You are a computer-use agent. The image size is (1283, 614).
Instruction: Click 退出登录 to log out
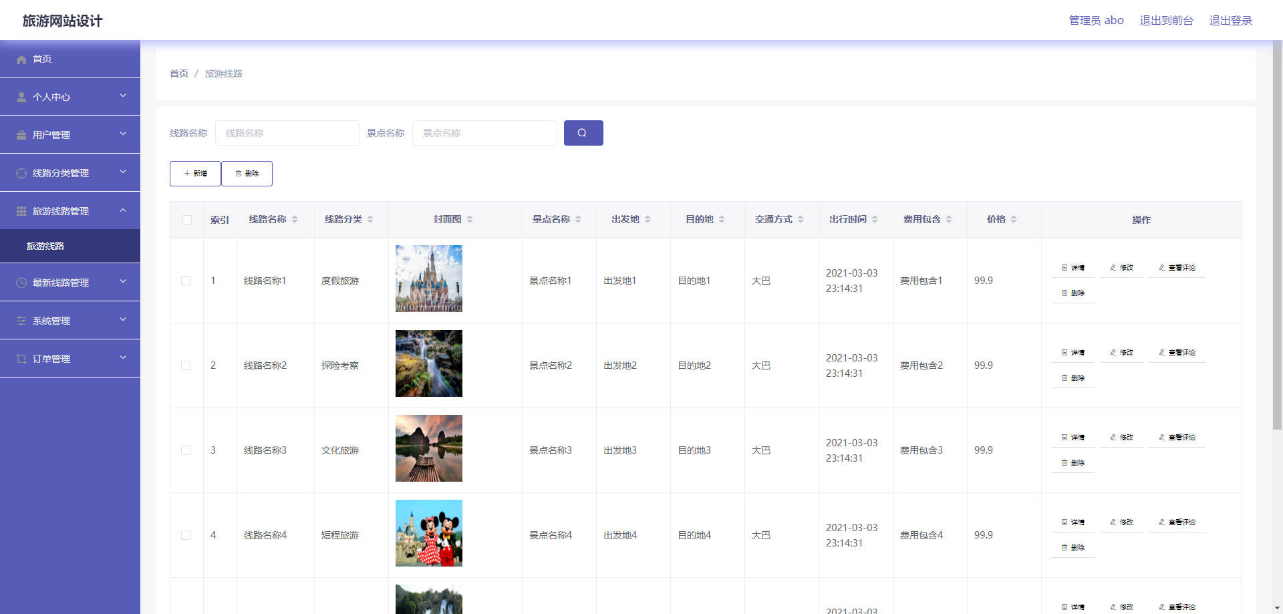[x=1230, y=20]
